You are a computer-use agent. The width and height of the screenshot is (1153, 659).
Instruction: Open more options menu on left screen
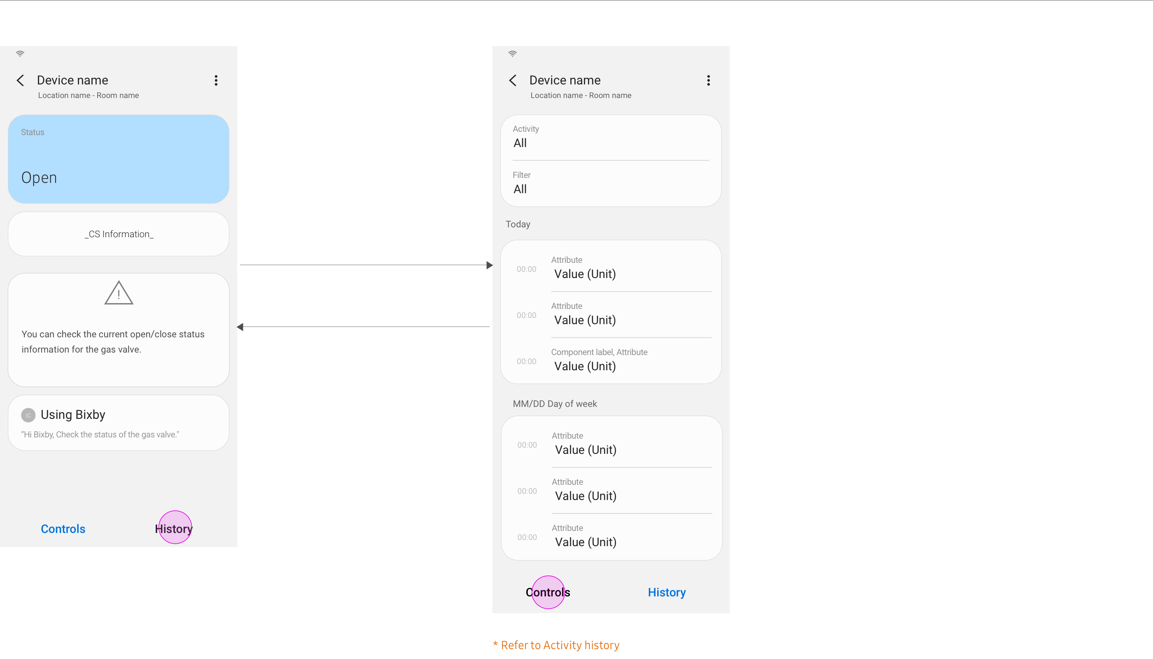tap(216, 81)
